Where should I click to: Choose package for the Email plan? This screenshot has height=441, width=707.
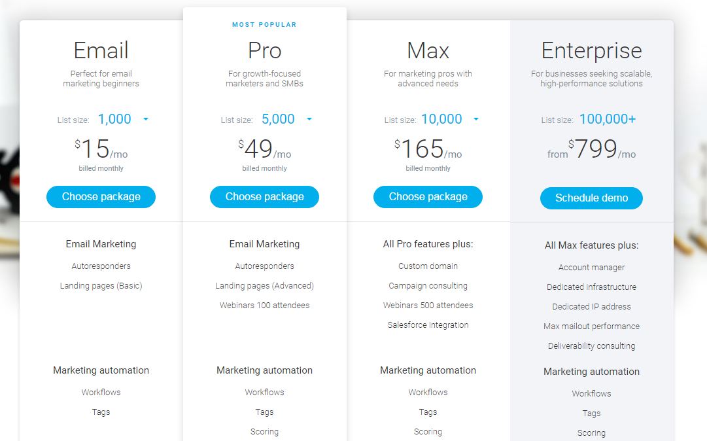[101, 197]
